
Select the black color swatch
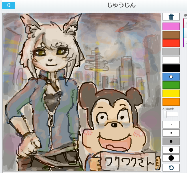click(171, 68)
